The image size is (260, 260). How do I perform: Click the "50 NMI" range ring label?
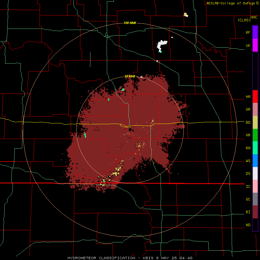tap(130, 76)
